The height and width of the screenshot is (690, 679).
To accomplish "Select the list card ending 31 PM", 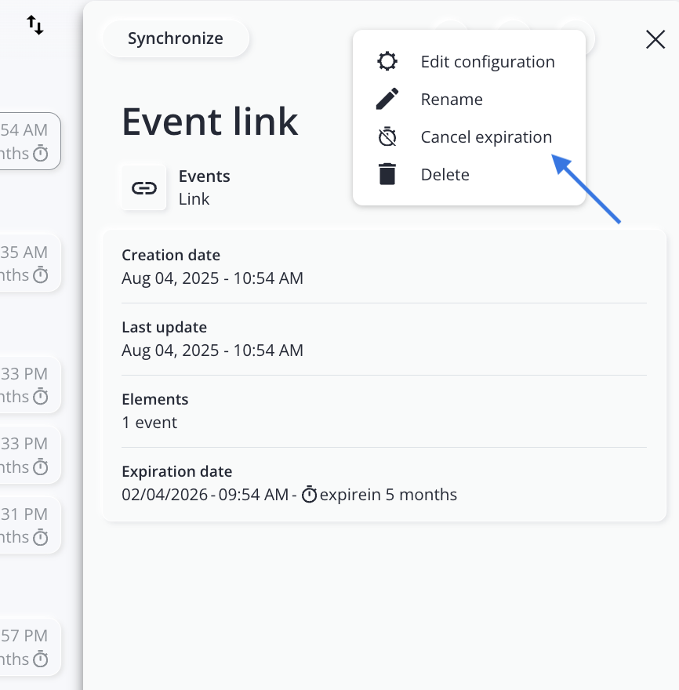I will [27, 525].
